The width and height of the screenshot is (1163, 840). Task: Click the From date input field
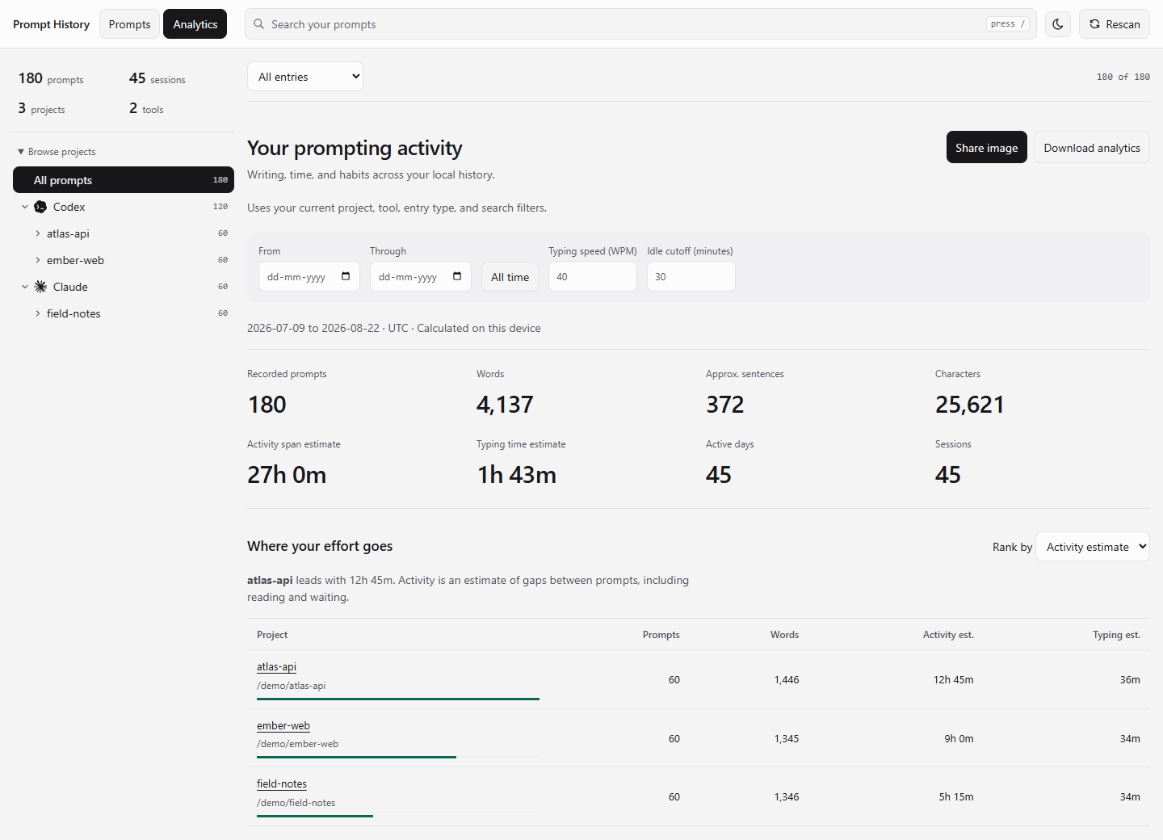click(309, 276)
